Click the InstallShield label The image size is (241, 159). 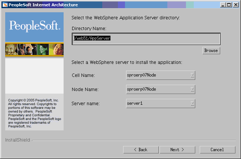(18, 140)
